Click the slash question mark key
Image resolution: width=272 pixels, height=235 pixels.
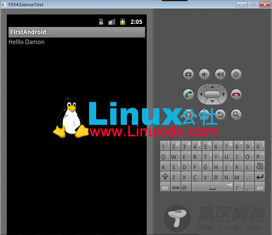[x=239, y=187]
